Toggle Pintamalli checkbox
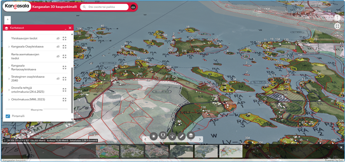This screenshot has width=345, height=162. point(8,116)
